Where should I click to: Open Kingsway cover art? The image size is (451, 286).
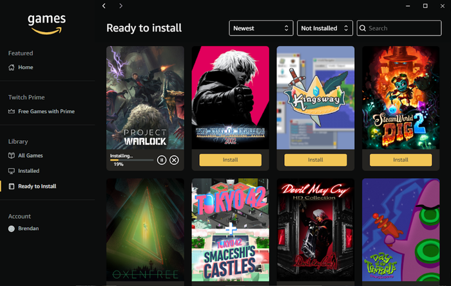(x=316, y=98)
